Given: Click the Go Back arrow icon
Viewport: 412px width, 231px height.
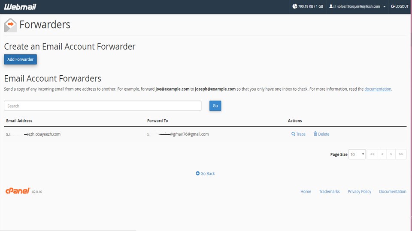Looking at the screenshot, I should coord(197,173).
